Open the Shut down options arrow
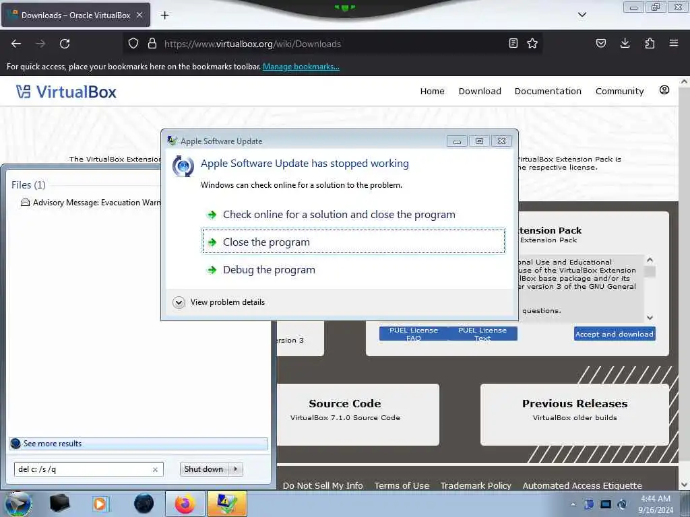Image resolution: width=690 pixels, height=517 pixels. point(236,469)
